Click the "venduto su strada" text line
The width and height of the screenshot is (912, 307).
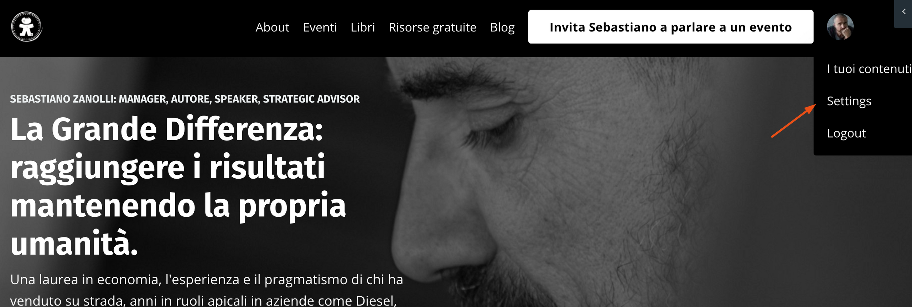[x=203, y=301]
